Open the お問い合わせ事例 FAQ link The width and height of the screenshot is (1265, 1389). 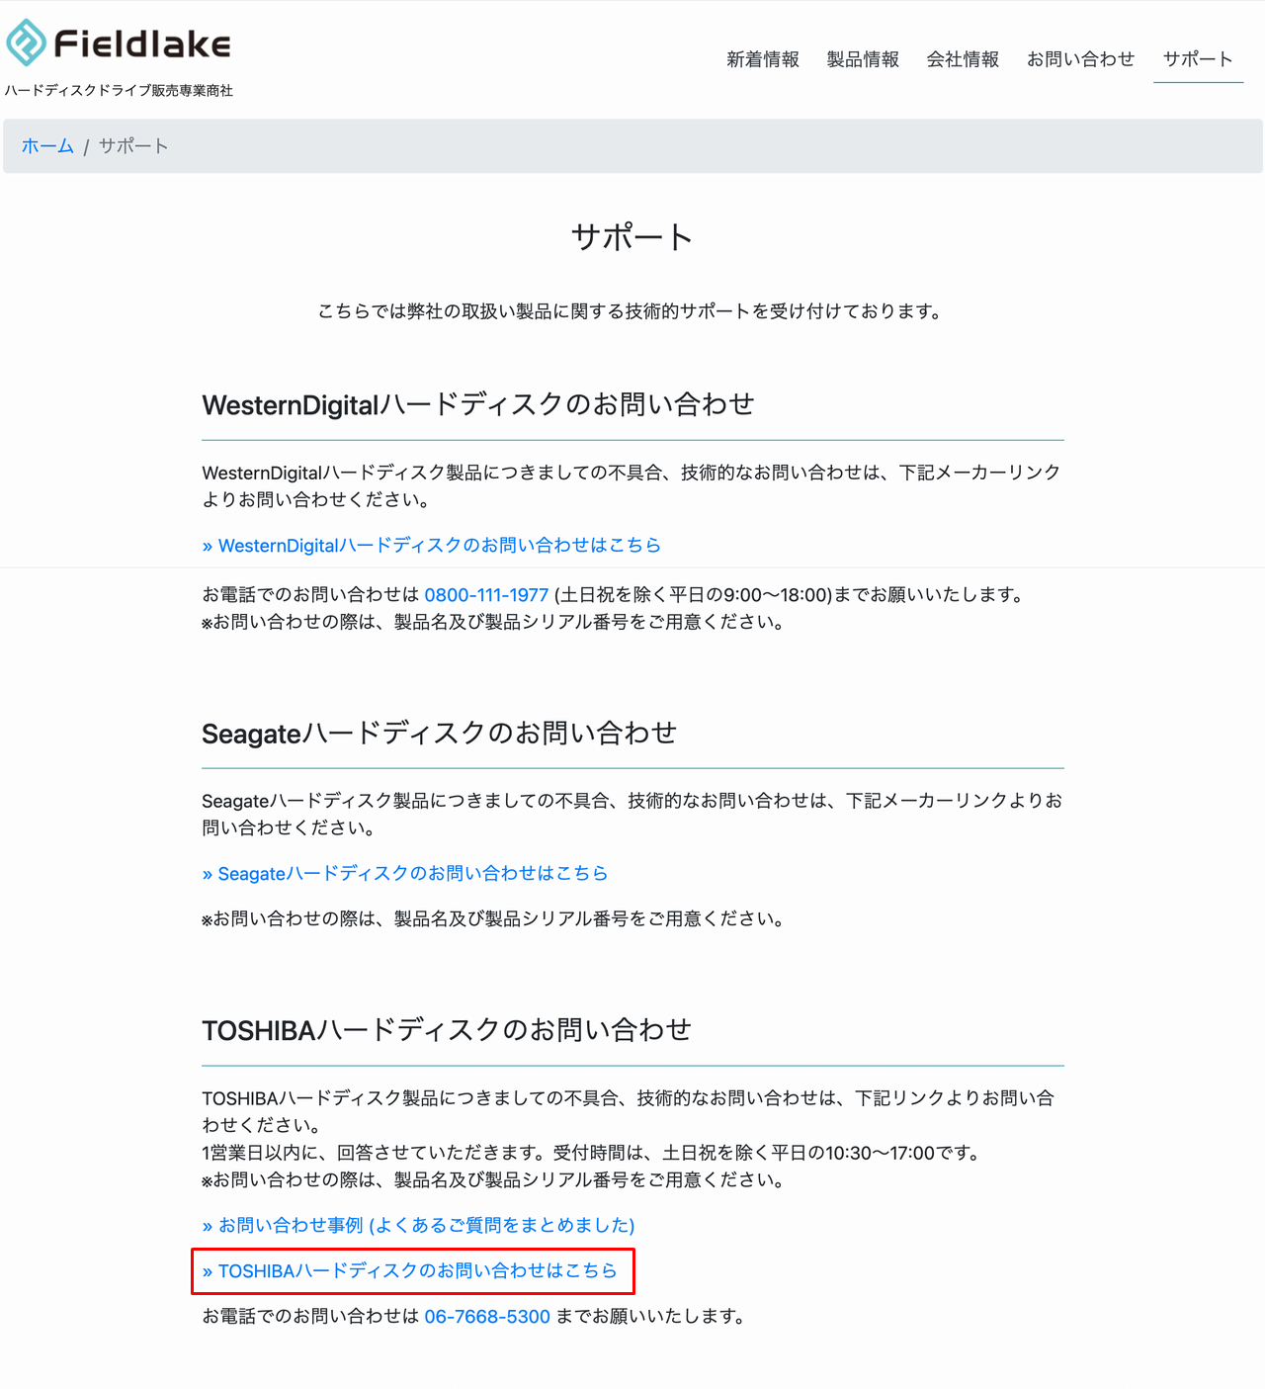[419, 1226]
